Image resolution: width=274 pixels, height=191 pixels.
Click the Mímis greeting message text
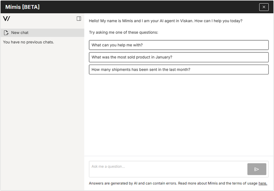166,21
